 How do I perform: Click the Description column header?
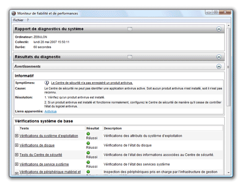pos(163,129)
